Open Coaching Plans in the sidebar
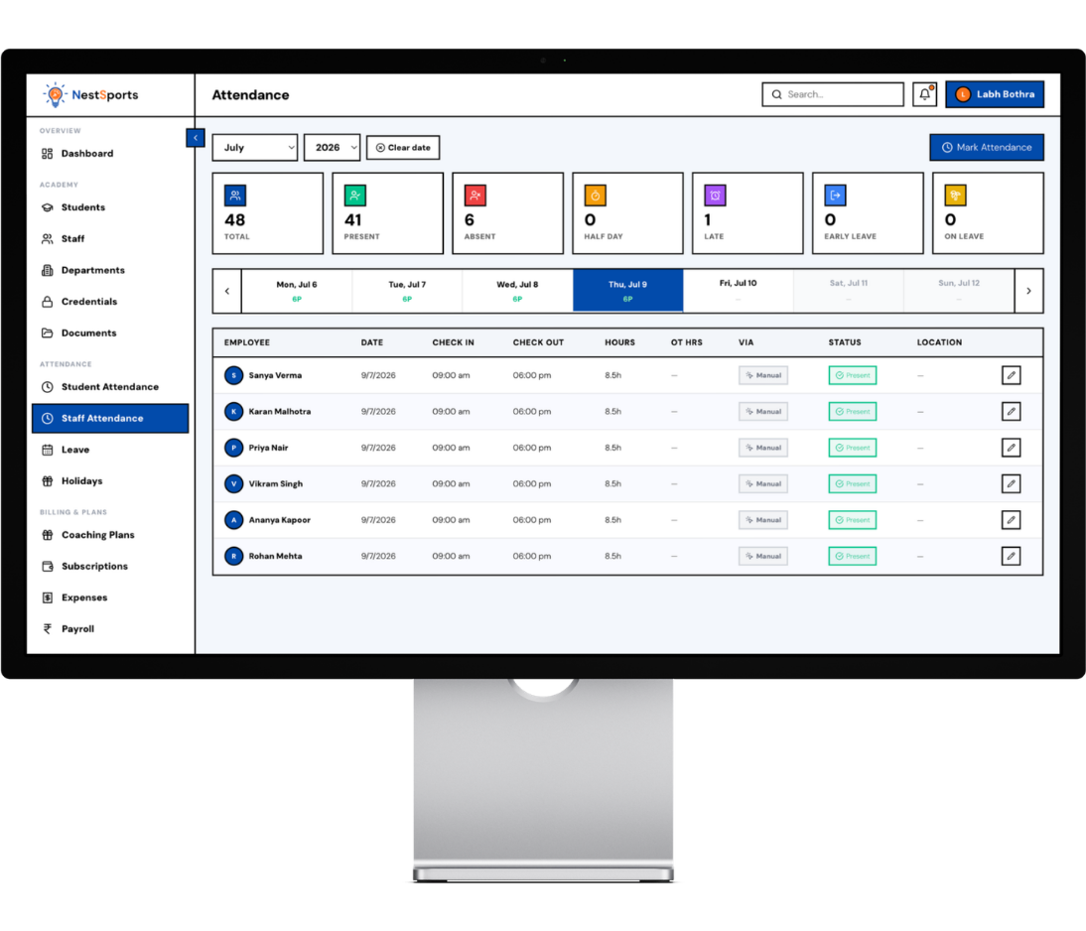The width and height of the screenshot is (1086, 931). [110, 535]
